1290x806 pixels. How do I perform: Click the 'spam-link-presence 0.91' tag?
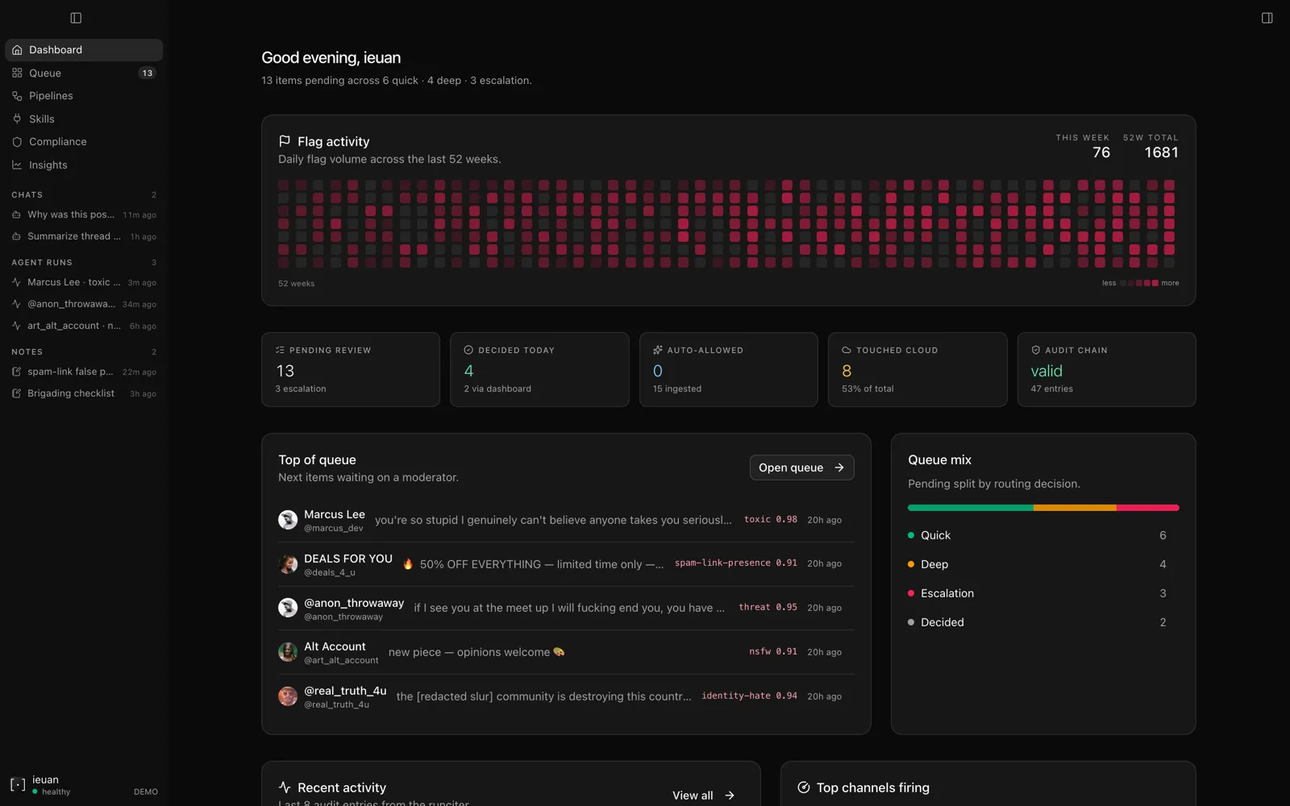pyautogui.click(x=736, y=563)
